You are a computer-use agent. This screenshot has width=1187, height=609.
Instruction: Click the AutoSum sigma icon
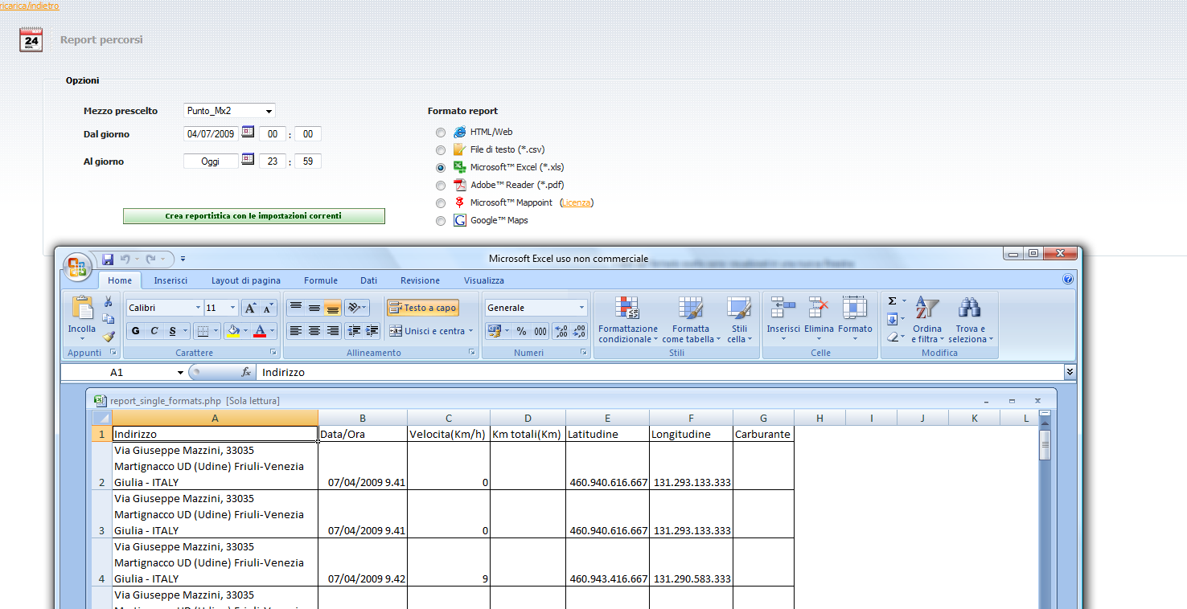click(x=892, y=301)
